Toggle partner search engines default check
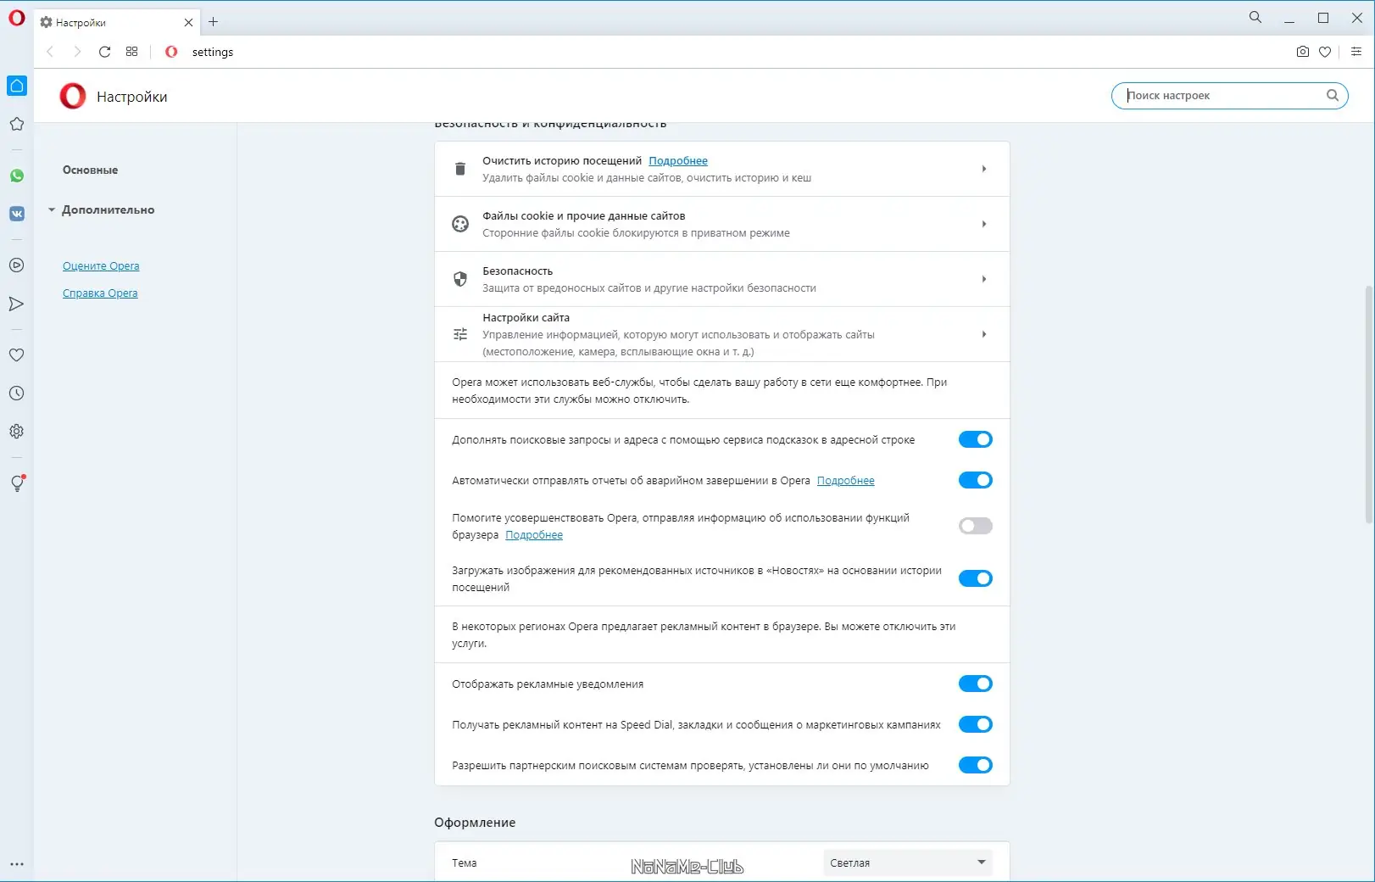 click(x=976, y=765)
